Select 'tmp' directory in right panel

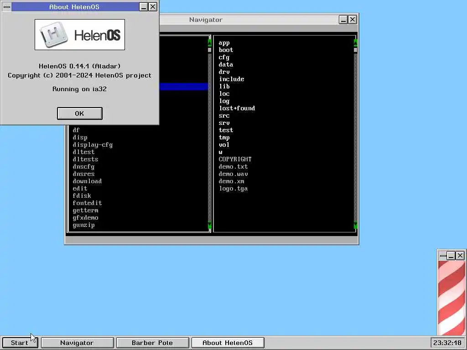pyautogui.click(x=224, y=138)
